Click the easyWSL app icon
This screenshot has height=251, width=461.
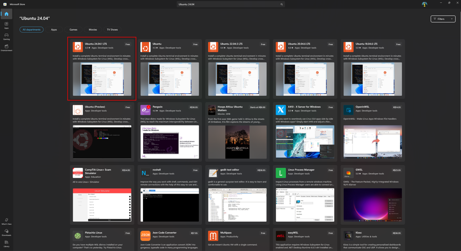(x=281, y=236)
